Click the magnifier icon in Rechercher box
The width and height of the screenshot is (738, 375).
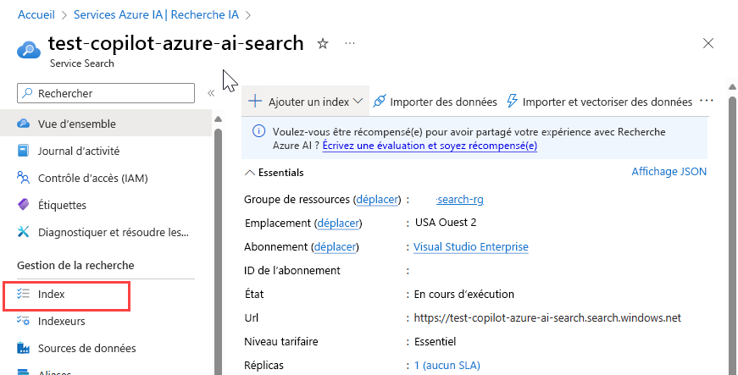[28, 93]
